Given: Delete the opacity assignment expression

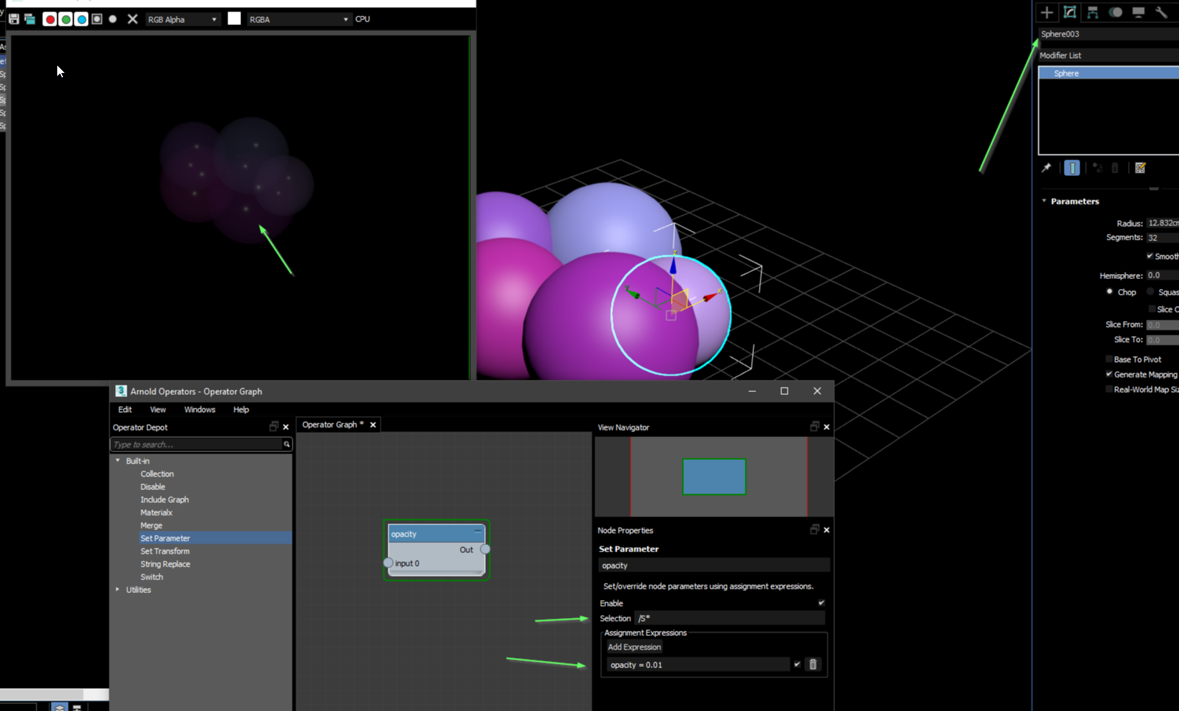Looking at the screenshot, I should 813,665.
